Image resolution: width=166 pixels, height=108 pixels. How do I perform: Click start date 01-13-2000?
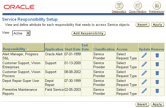tap(73, 63)
